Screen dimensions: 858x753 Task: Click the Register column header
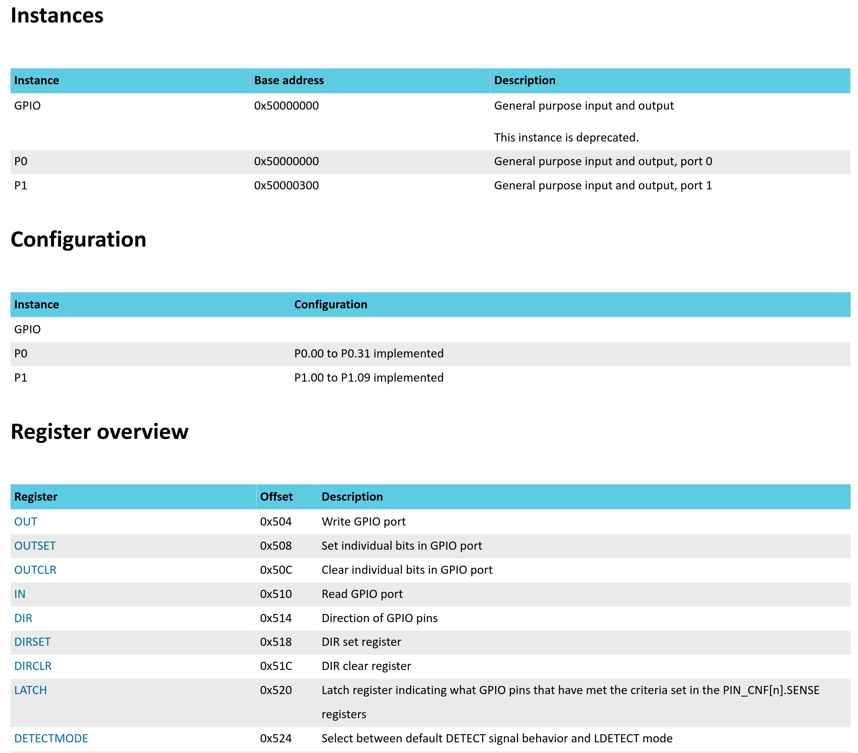point(36,497)
